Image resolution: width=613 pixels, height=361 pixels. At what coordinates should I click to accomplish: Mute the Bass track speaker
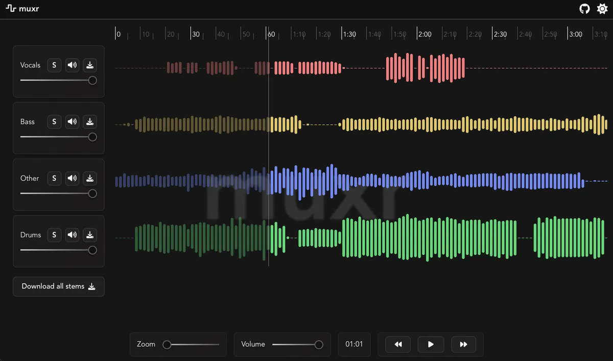(x=73, y=122)
